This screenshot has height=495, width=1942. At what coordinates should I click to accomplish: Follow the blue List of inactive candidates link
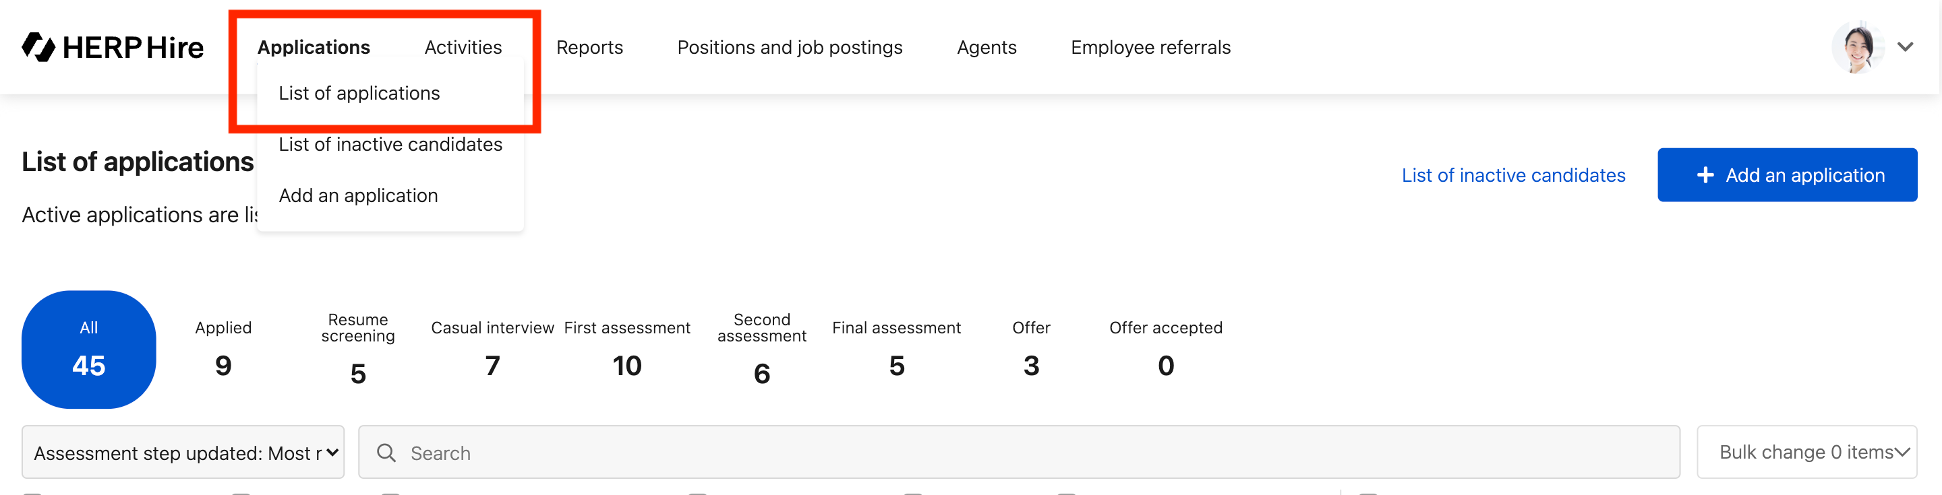tap(1513, 176)
